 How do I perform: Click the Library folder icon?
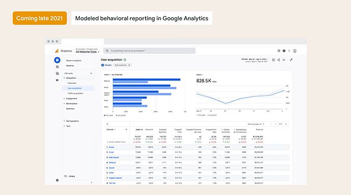pos(66,176)
